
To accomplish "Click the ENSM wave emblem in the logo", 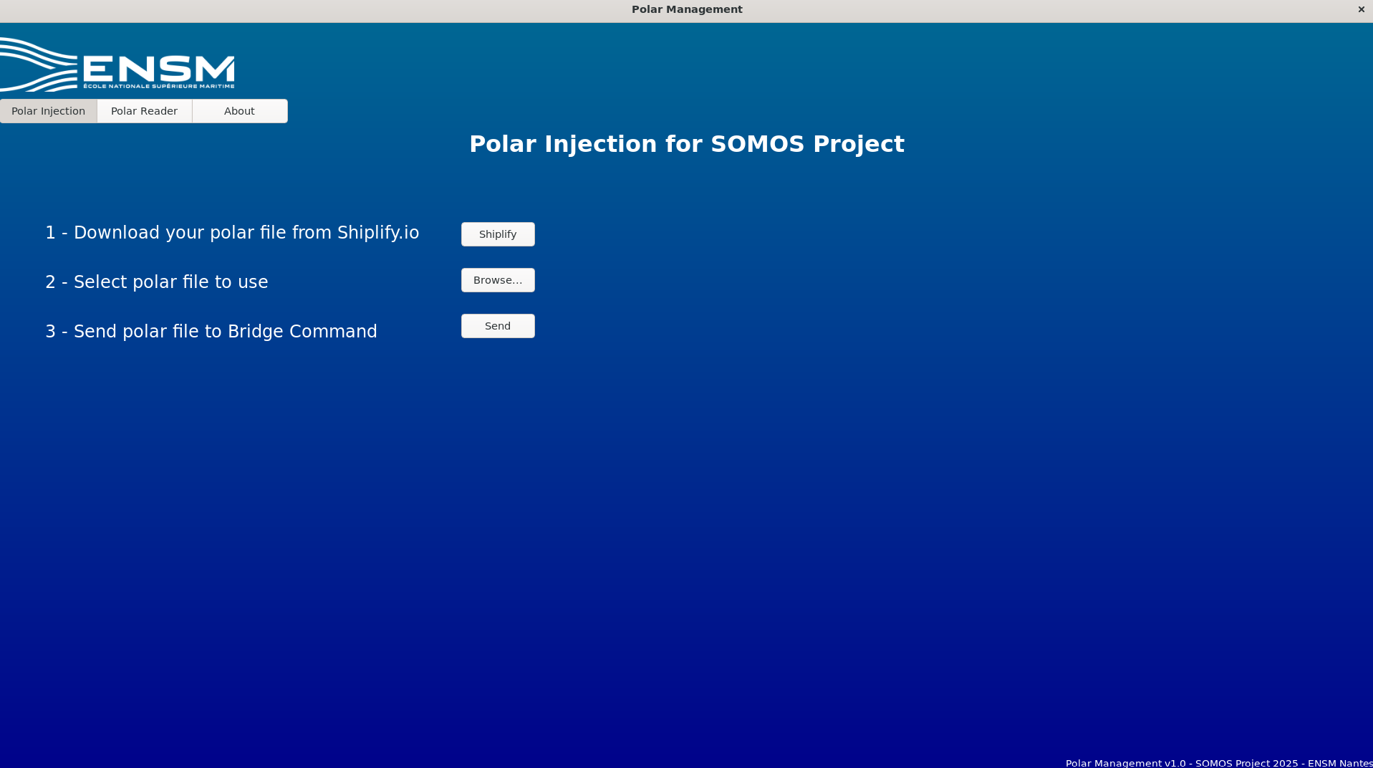I will [37, 64].
